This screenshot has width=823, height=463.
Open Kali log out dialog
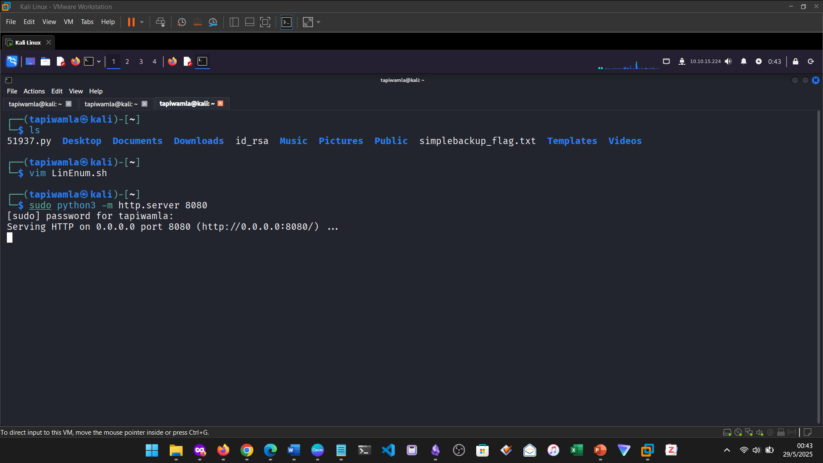811,62
